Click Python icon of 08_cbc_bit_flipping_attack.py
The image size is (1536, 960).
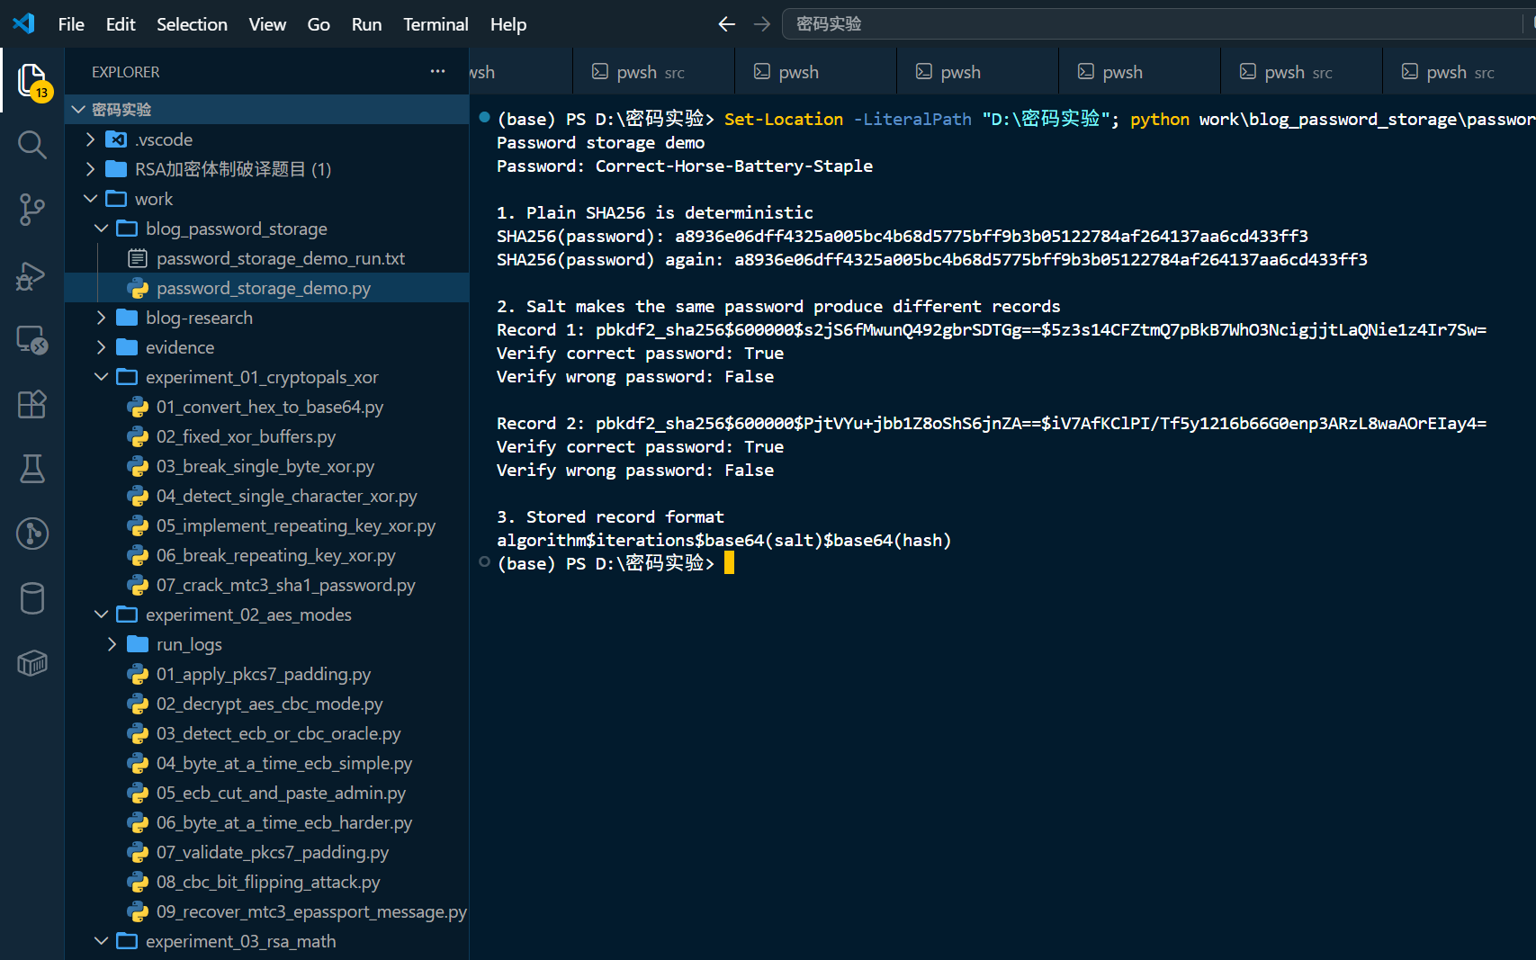138,883
